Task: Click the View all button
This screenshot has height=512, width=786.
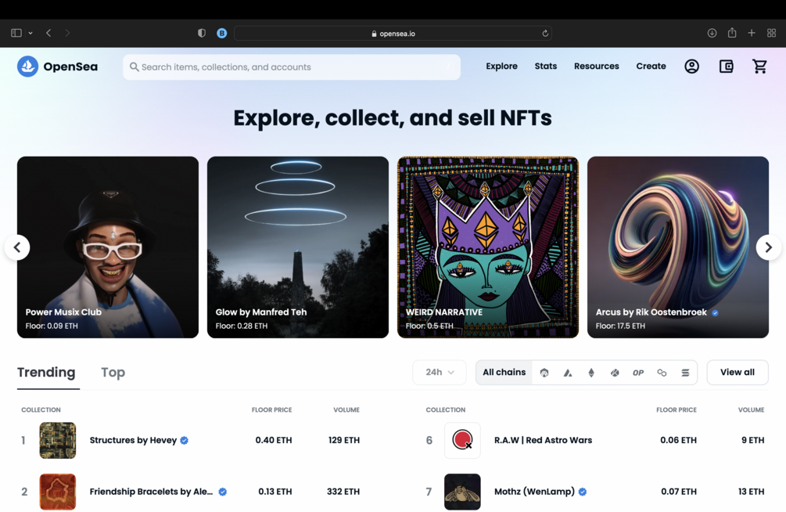Action: pyautogui.click(x=738, y=373)
